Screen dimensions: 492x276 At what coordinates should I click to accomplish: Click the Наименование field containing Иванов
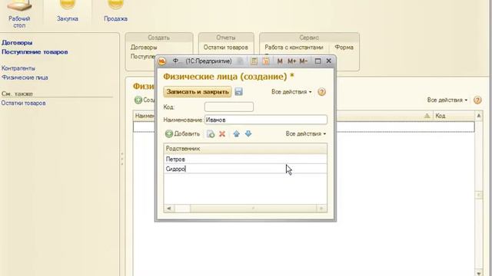point(266,120)
